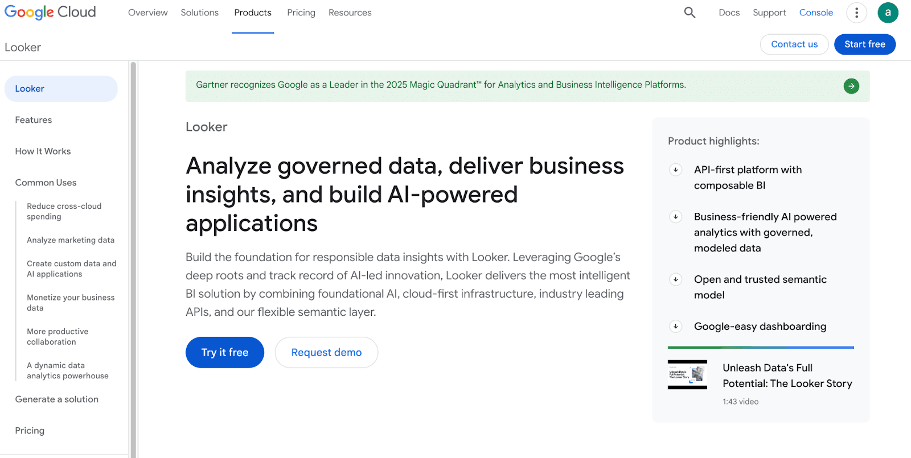Screen dimensions: 911x458
Task: Click the Google-easy dashboarding highlight text
Action: 760,327
